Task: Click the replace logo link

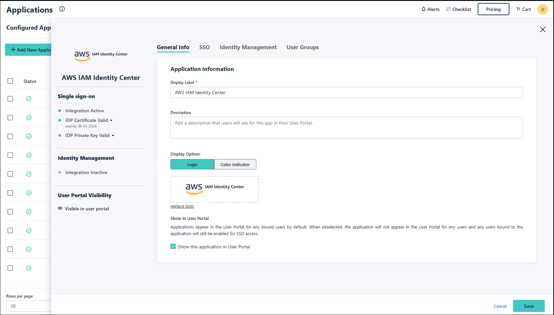Action: (182, 206)
